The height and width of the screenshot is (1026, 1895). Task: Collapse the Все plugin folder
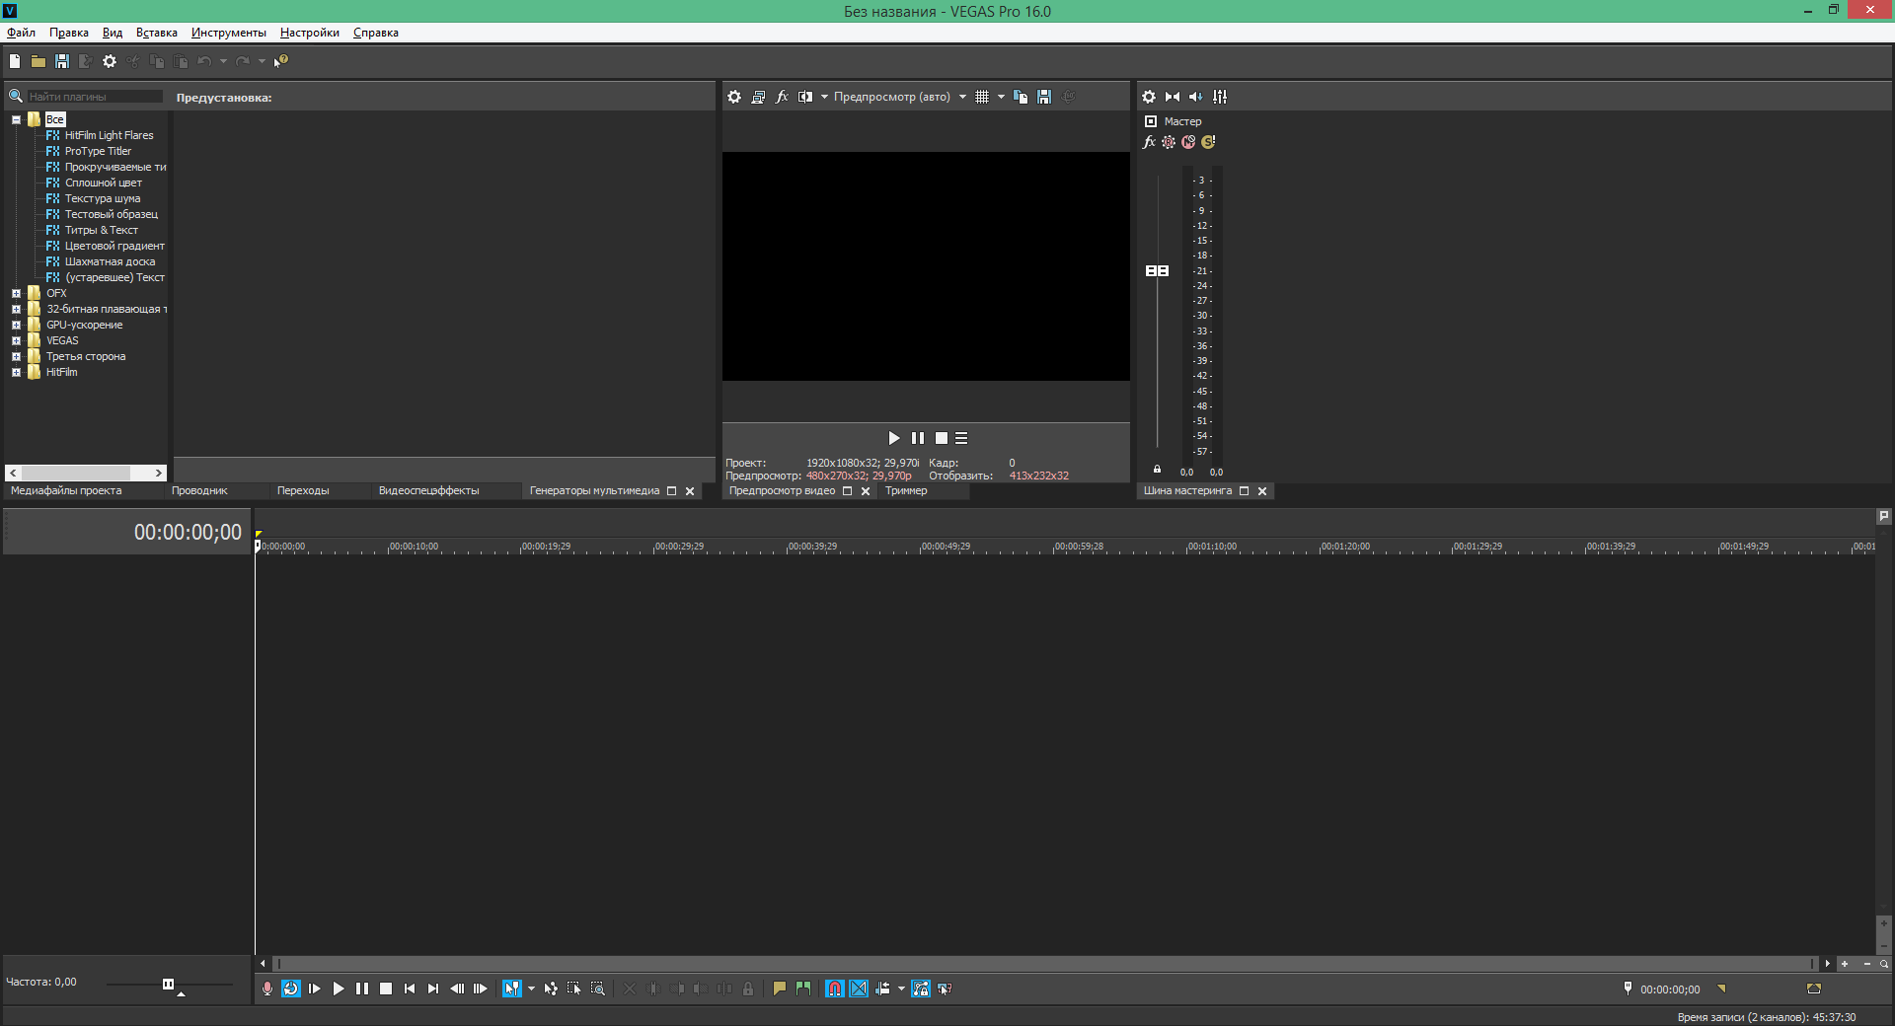16,119
